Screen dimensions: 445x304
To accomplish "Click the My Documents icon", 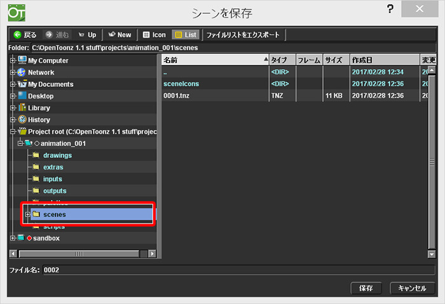I will (22, 84).
